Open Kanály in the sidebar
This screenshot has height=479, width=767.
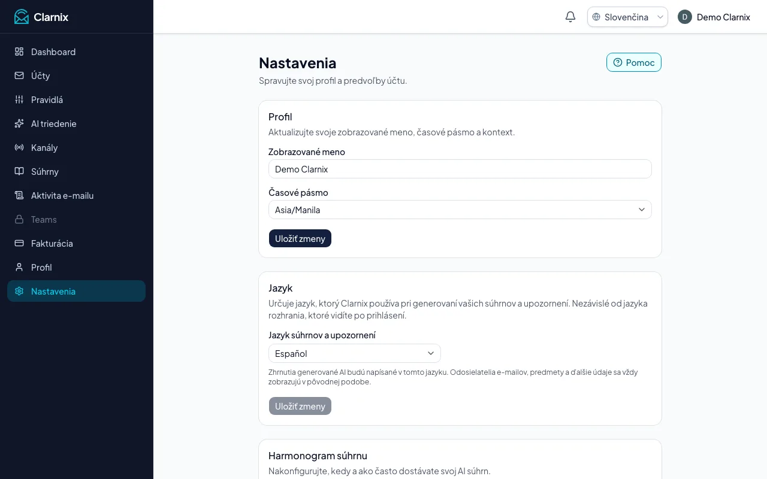[x=76, y=147]
